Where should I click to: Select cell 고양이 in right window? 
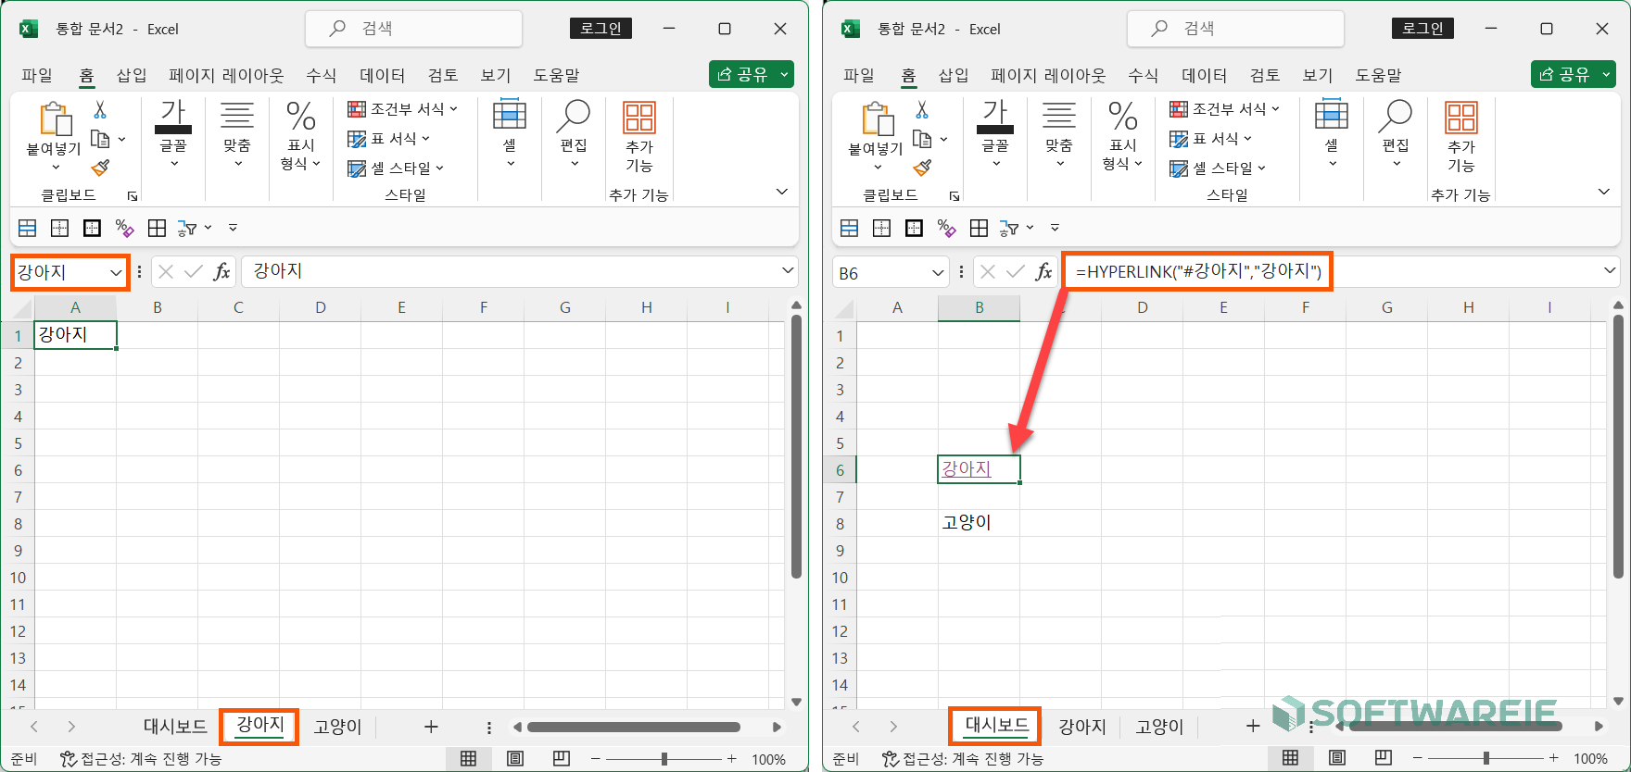[x=979, y=523]
